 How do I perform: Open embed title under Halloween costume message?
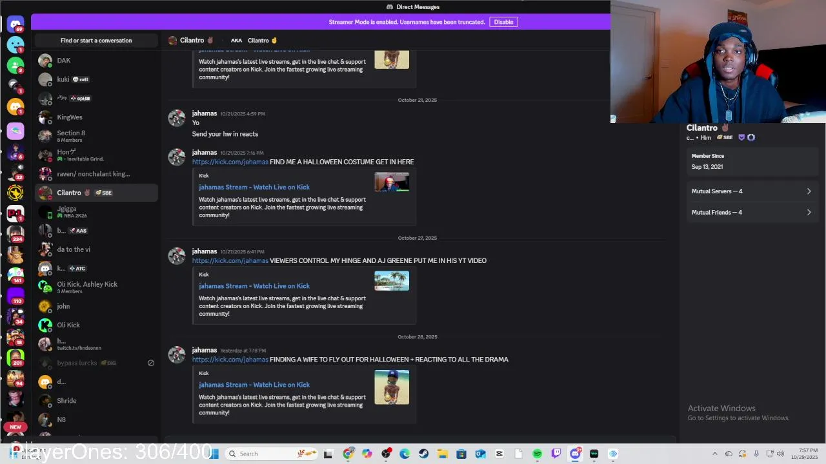pos(254,187)
